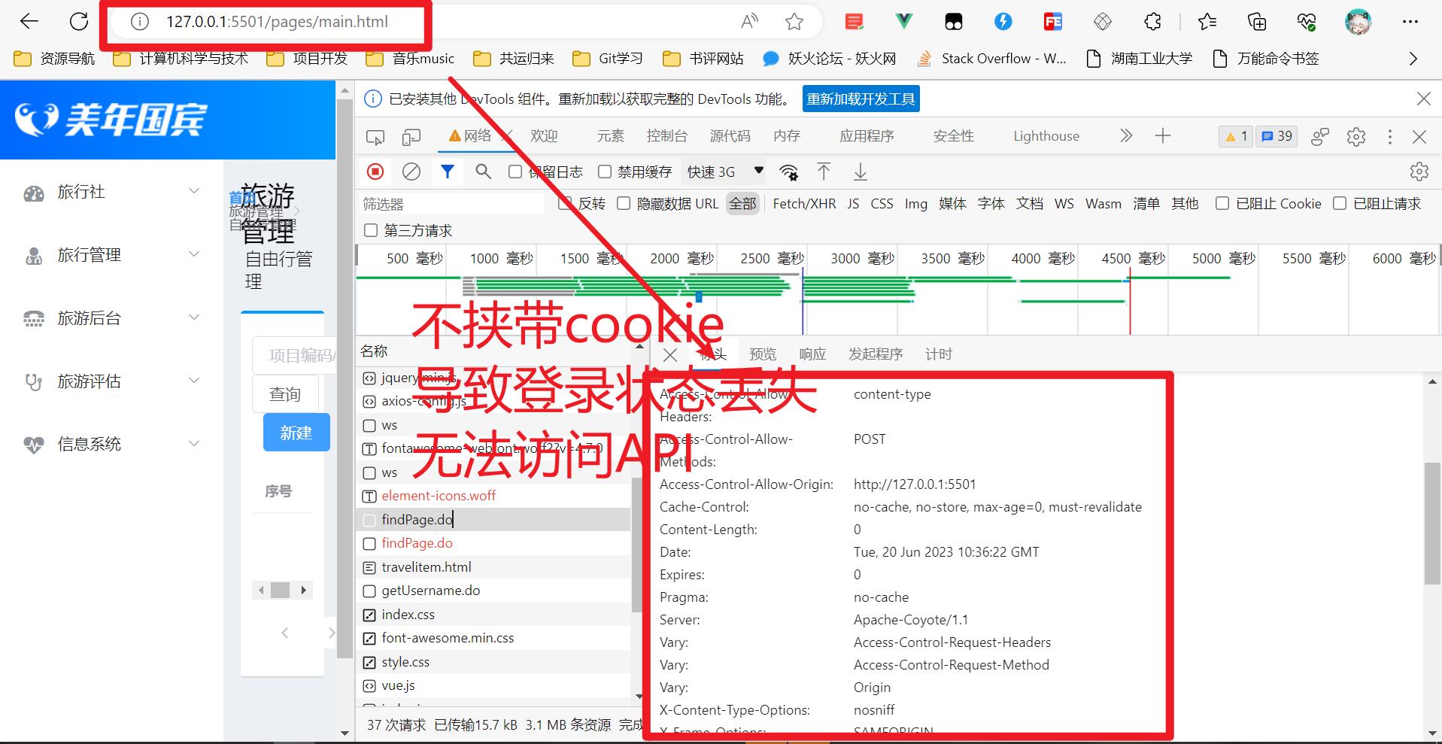The width and height of the screenshot is (1442, 744).
Task: Open the browser Extensions puzzle icon
Action: pyautogui.click(x=1152, y=22)
